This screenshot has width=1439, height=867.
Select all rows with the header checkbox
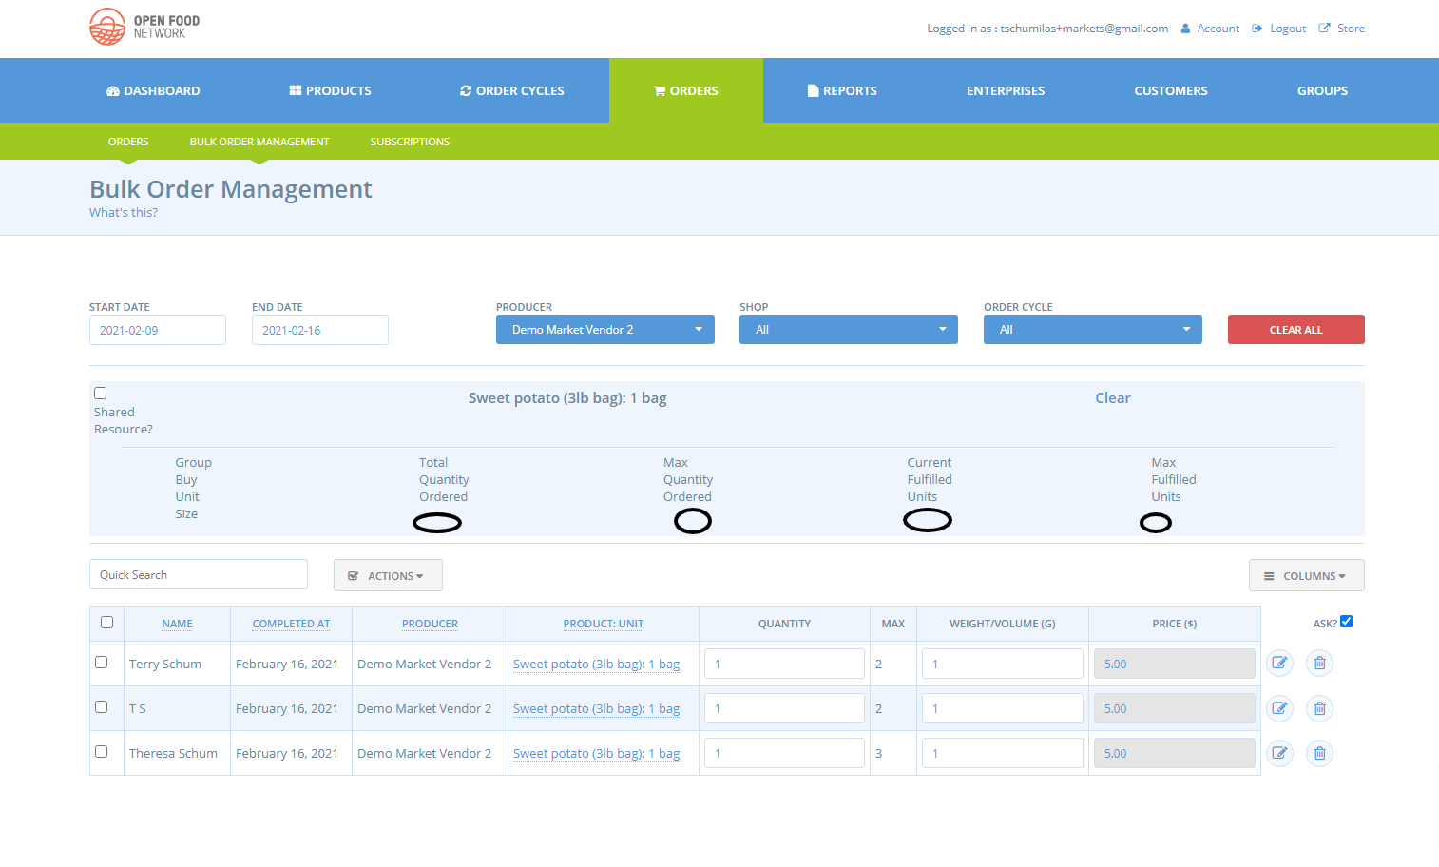pos(106,622)
